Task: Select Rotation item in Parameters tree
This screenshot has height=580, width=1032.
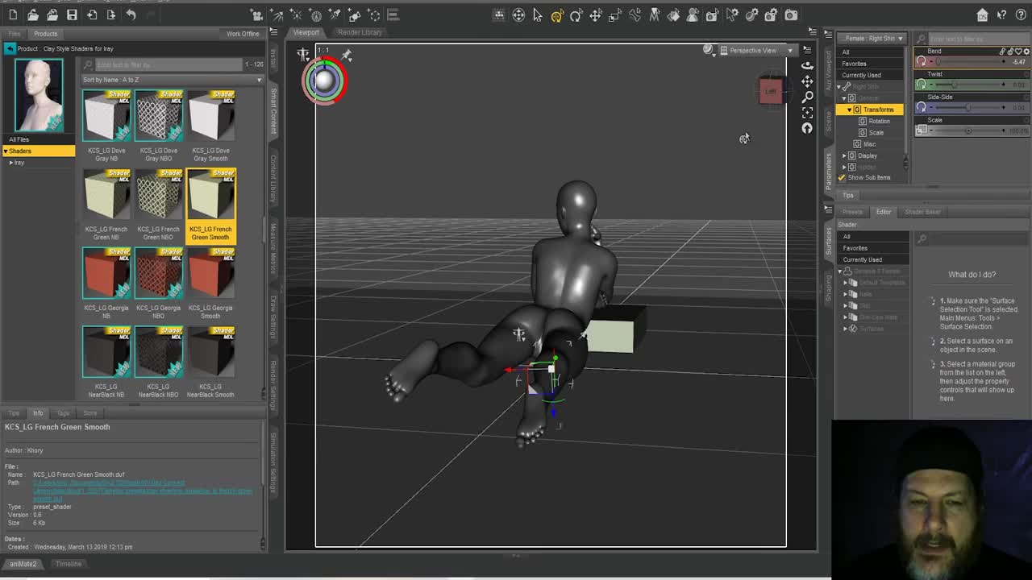Action: pos(879,121)
